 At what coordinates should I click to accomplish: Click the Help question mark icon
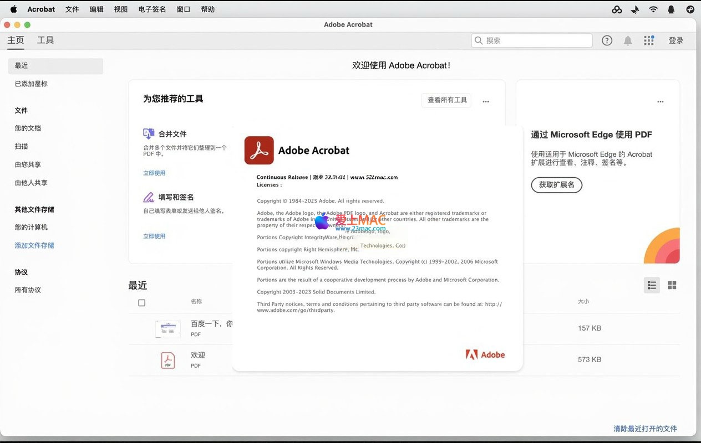(607, 40)
